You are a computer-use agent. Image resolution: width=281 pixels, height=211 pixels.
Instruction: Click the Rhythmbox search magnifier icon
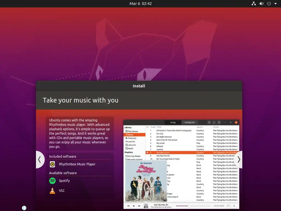pos(209,122)
